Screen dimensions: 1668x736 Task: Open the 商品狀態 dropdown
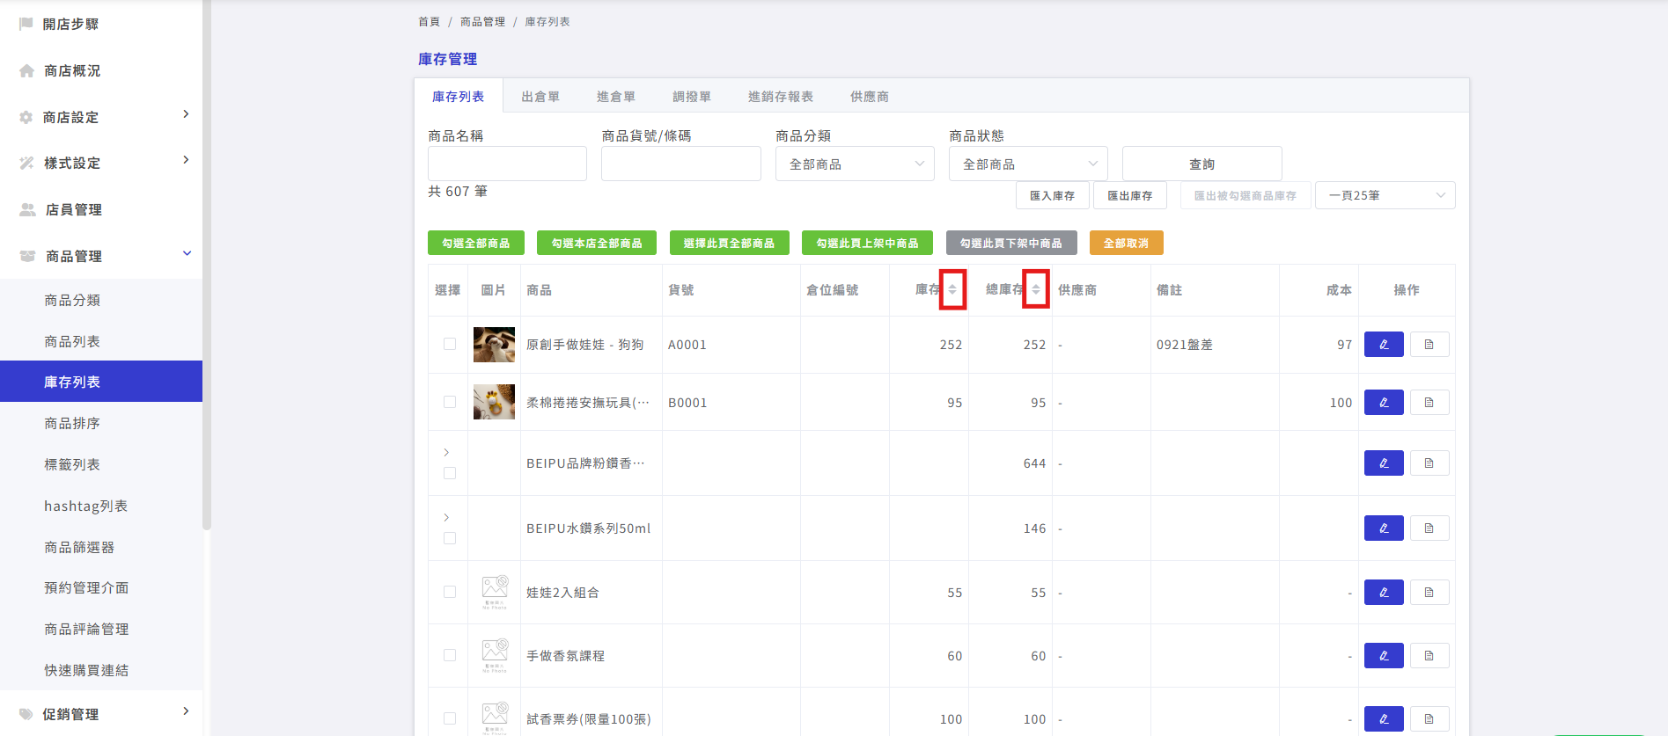(x=1028, y=164)
